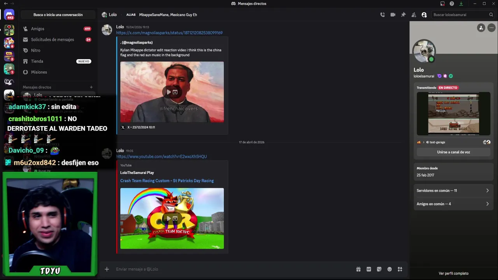Open Lolo's live stream preview thumbnail
This screenshot has width=498, height=280.
tap(453, 114)
